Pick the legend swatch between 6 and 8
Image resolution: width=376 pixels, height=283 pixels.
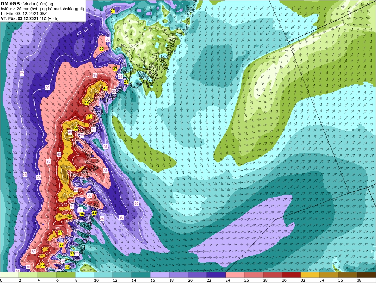tap(66, 275)
